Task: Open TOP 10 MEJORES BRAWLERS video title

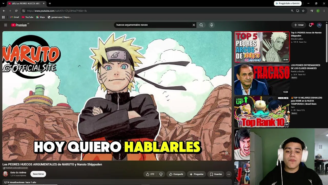Action: [306, 101]
